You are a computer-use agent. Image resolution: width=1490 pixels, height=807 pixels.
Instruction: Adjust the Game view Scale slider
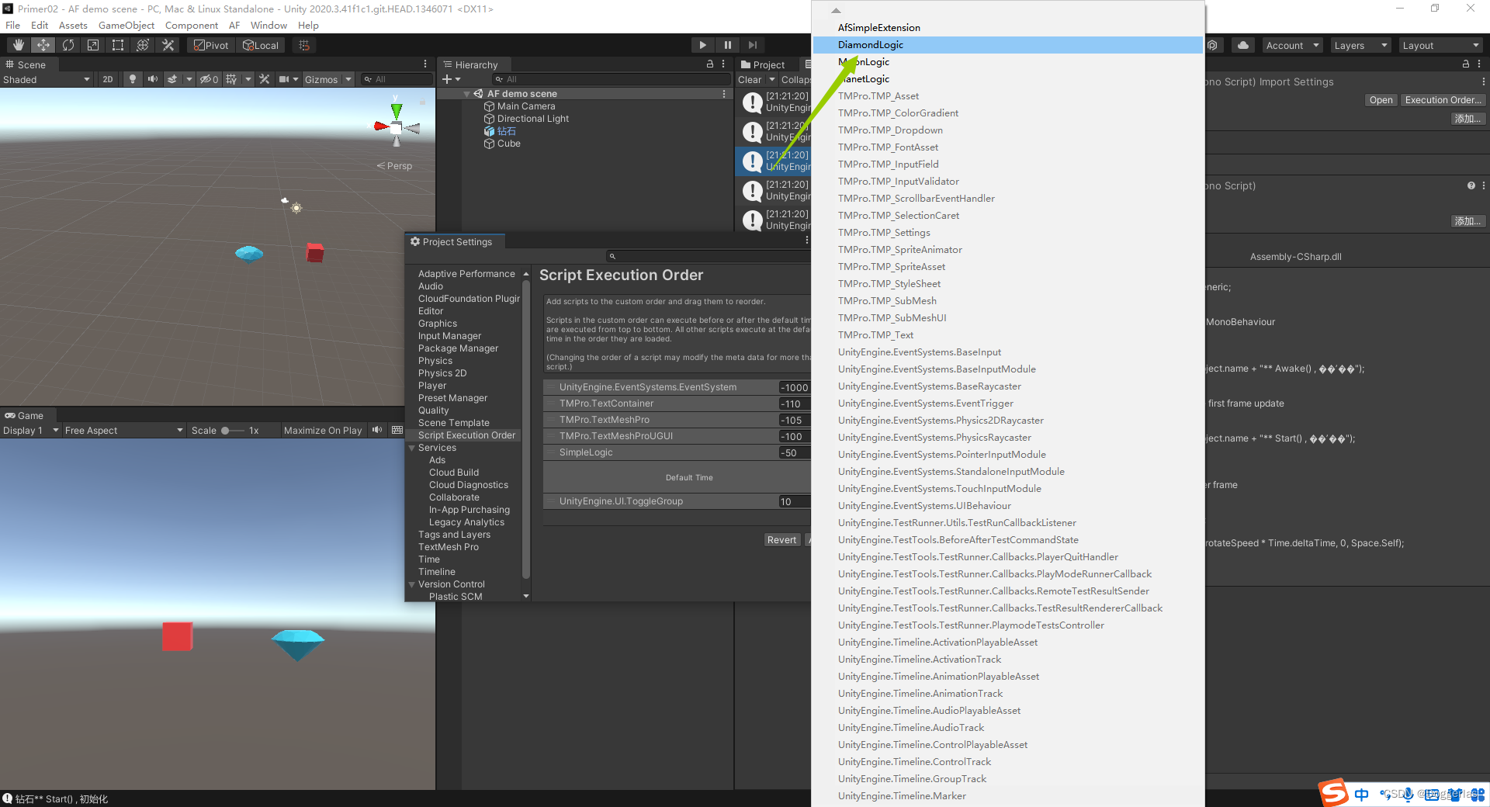click(232, 430)
